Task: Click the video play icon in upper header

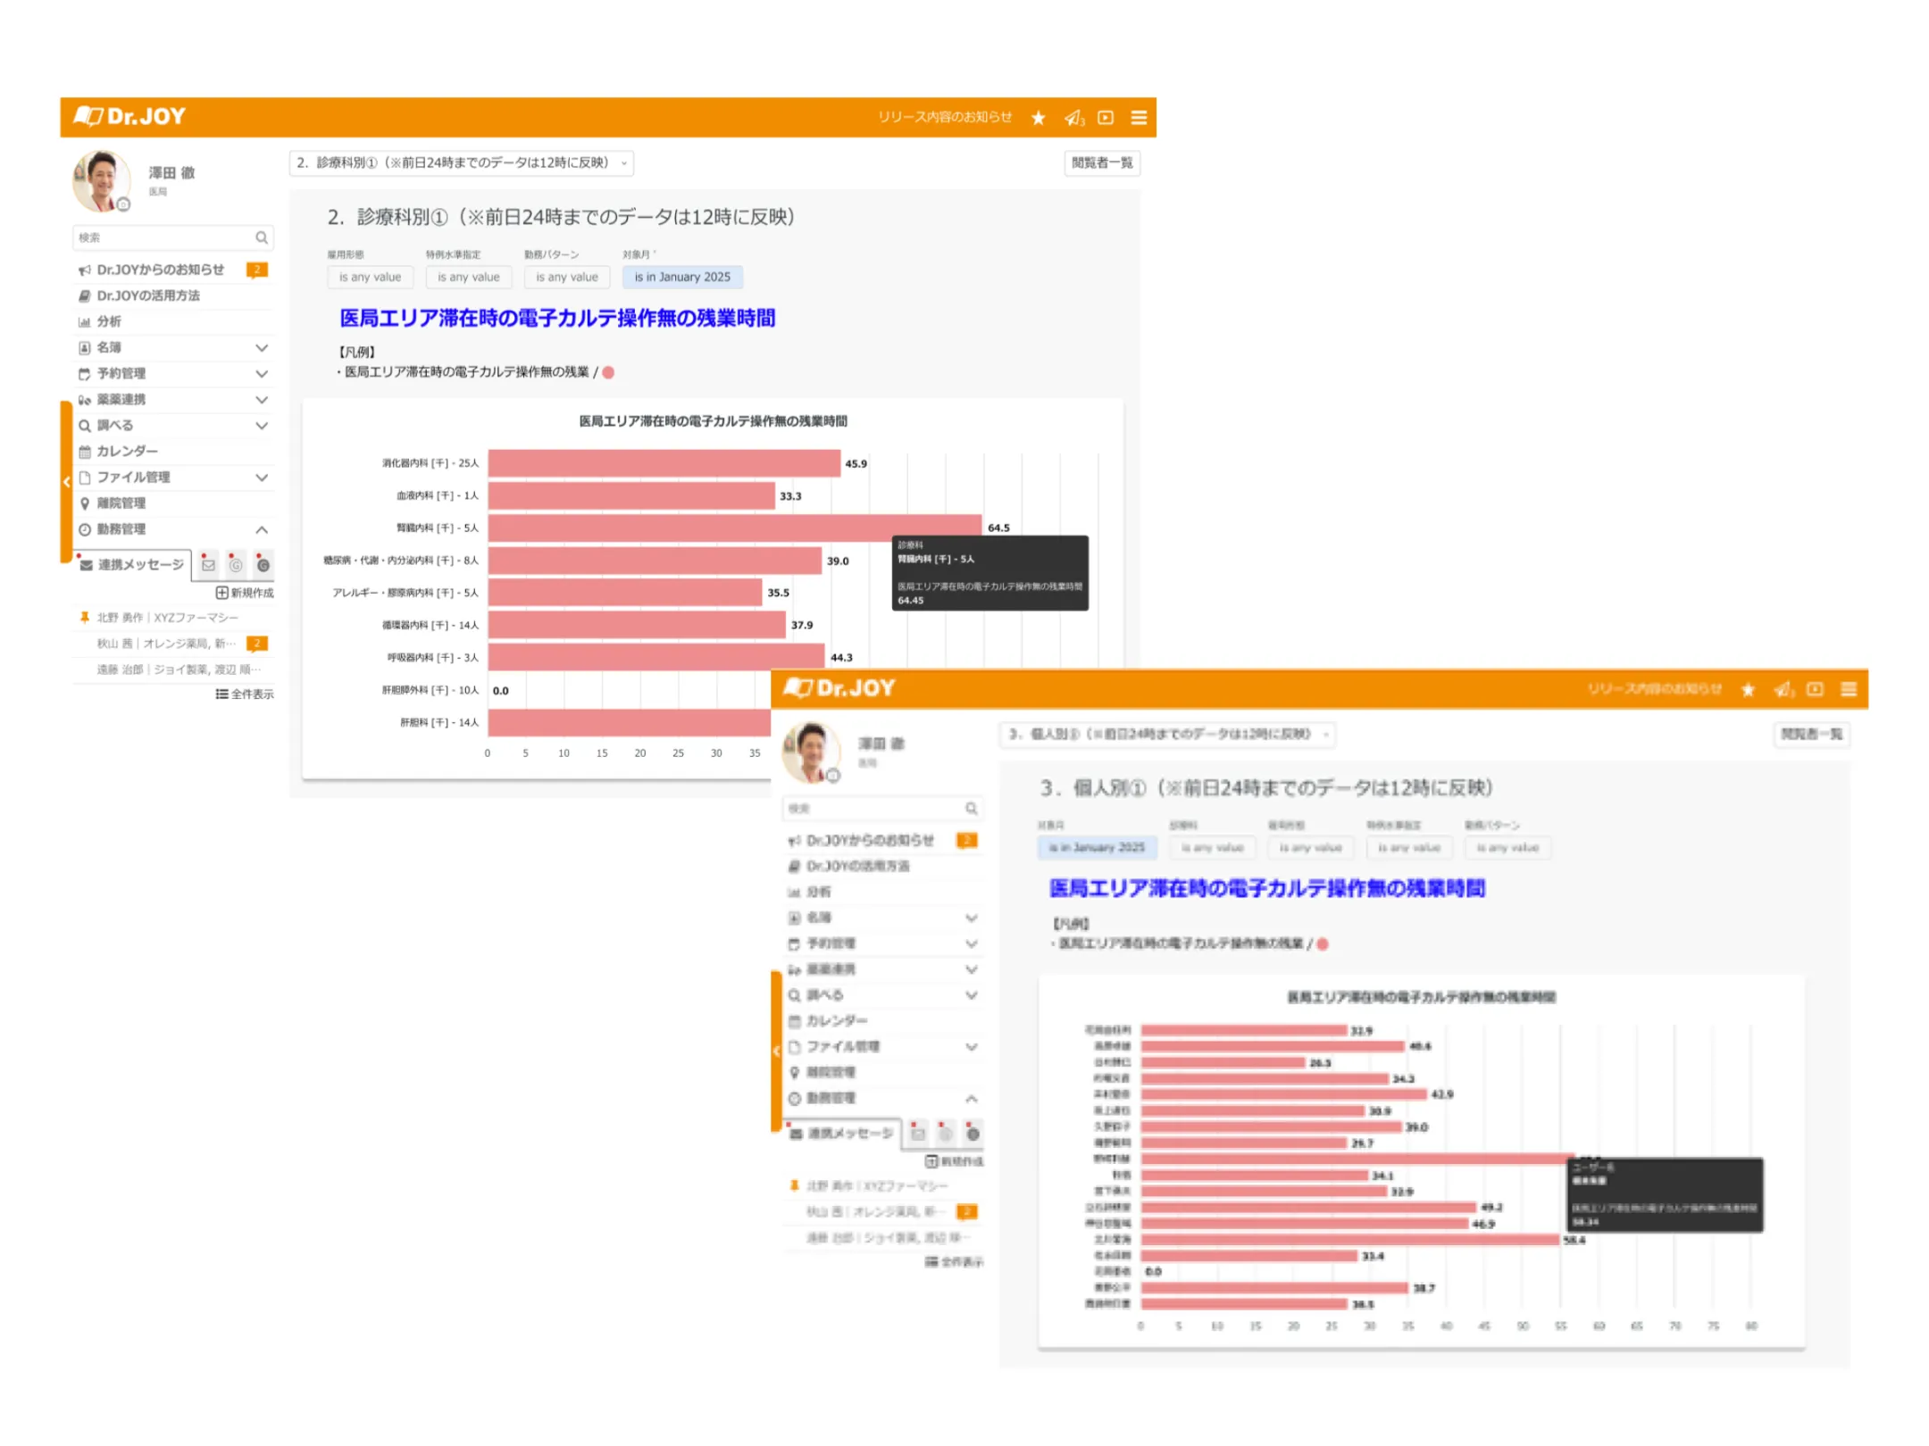Action: point(1106,118)
